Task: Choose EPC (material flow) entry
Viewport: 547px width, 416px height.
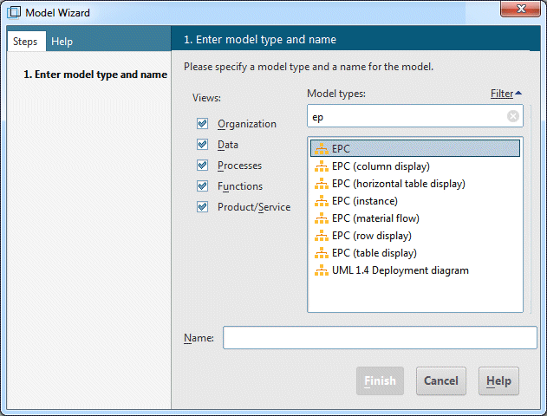Action: click(415, 218)
